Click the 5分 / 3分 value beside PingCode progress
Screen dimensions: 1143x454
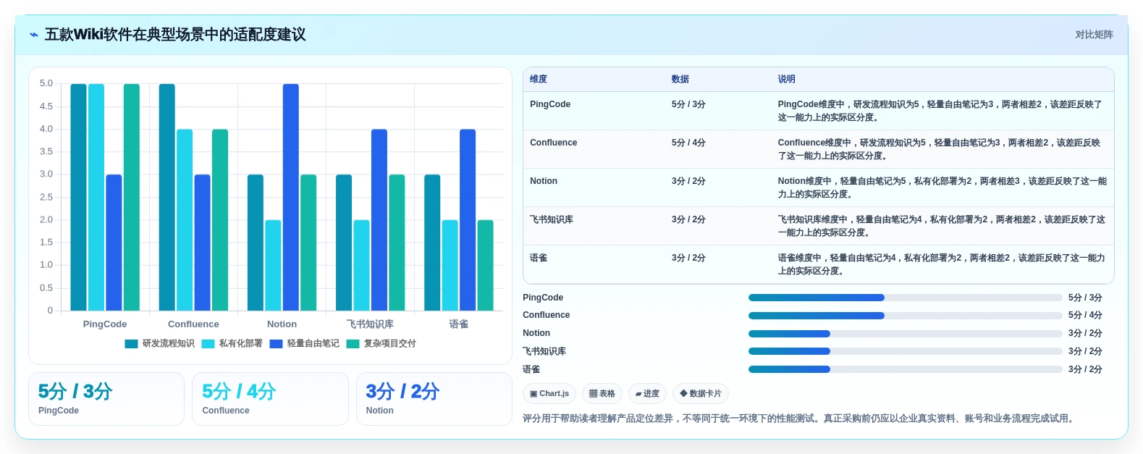[x=1085, y=298]
